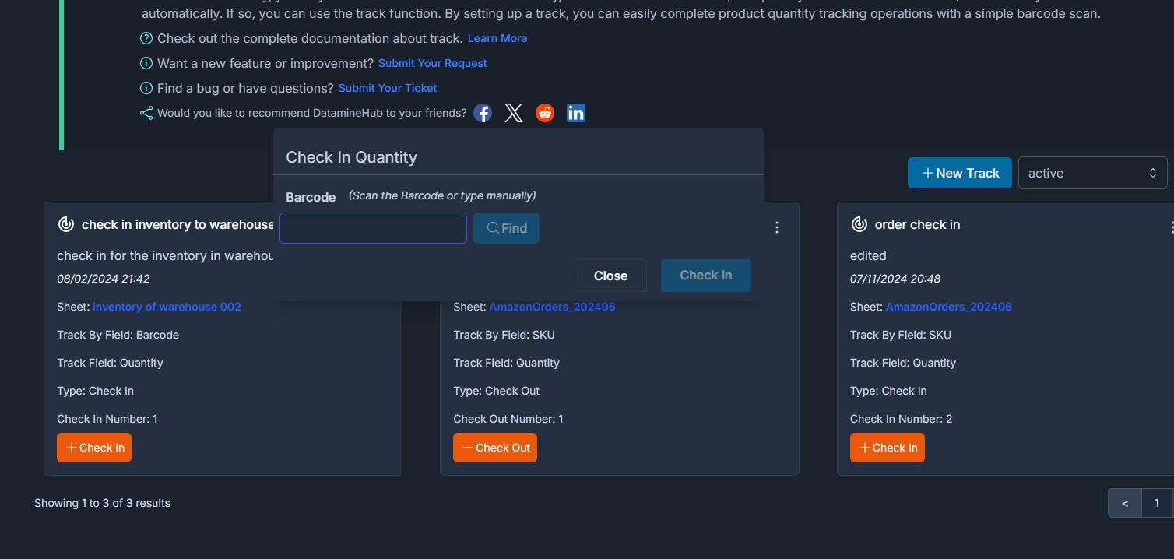
Task: Click the Find button in dialog
Action: 506,228
